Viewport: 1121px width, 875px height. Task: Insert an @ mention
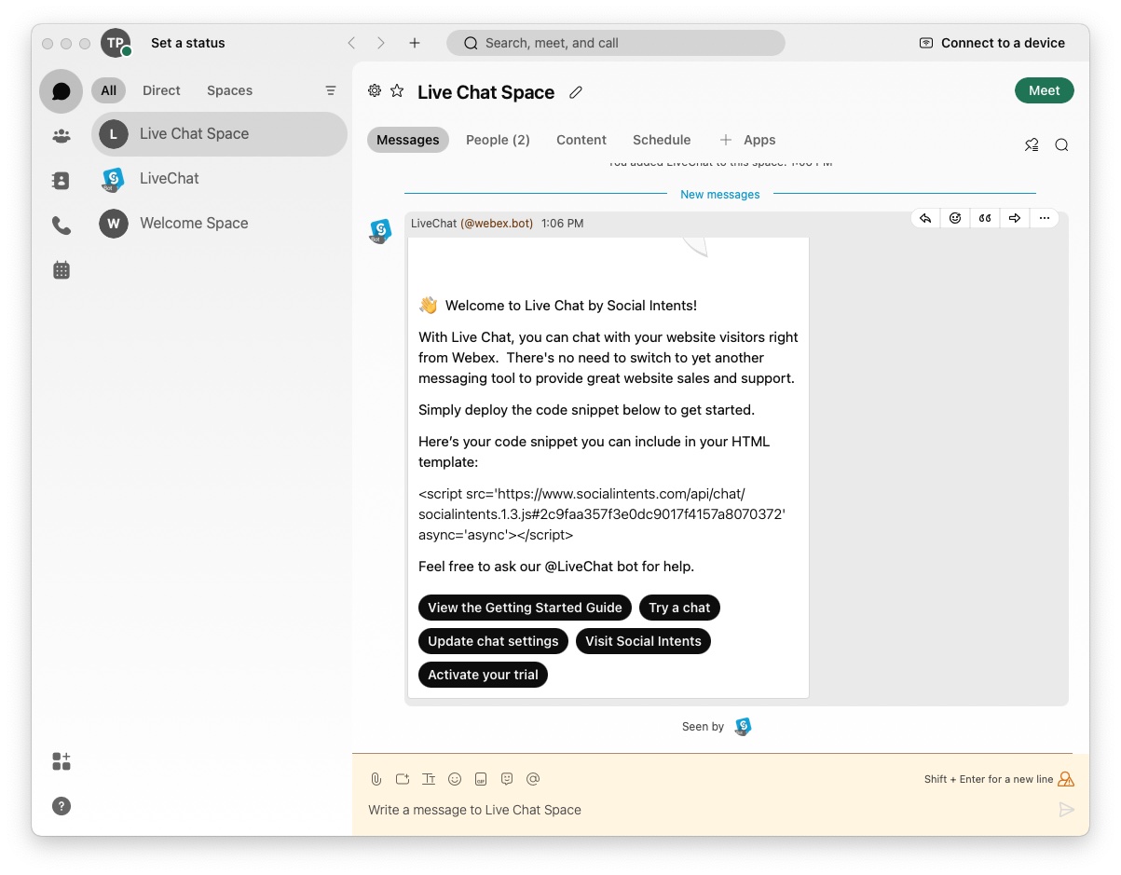(533, 779)
